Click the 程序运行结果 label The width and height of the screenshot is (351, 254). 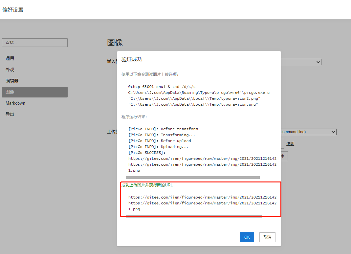point(134,117)
